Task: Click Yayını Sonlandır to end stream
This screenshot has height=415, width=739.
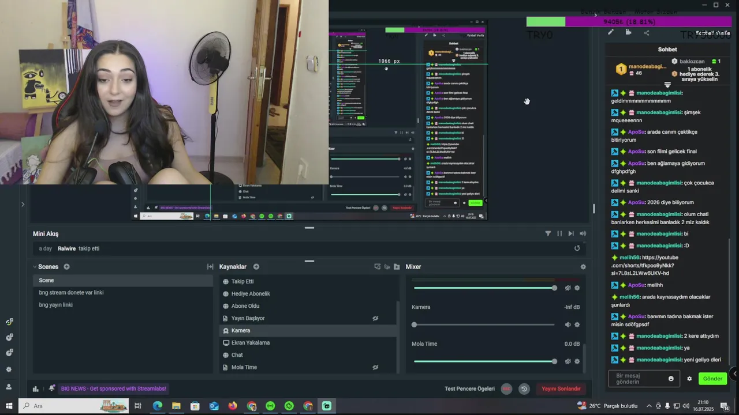Action: point(561,388)
